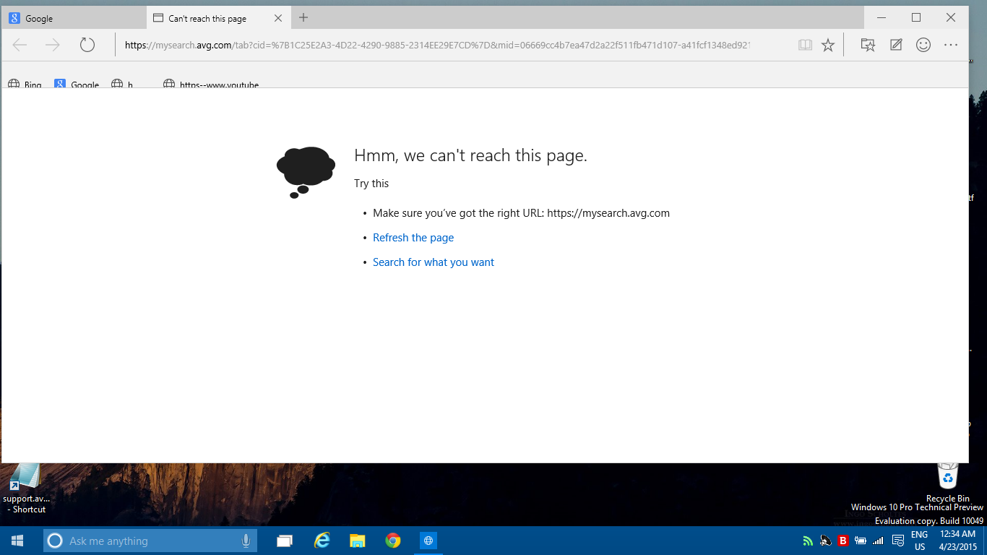This screenshot has height=555, width=987.
Task: Maximize the browser window
Action: [916, 17]
